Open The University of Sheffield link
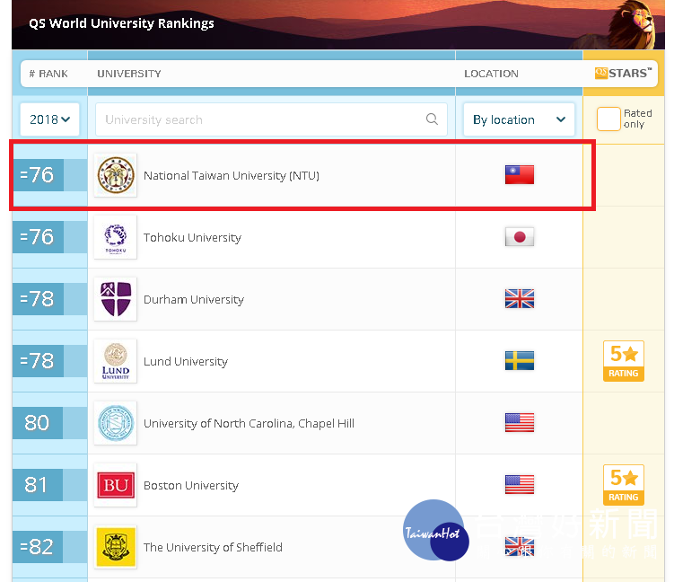 (213, 547)
